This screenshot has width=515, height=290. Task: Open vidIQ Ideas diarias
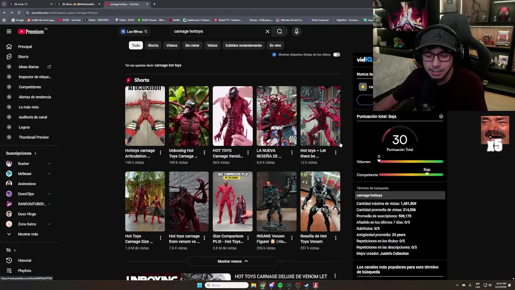[x=29, y=67]
